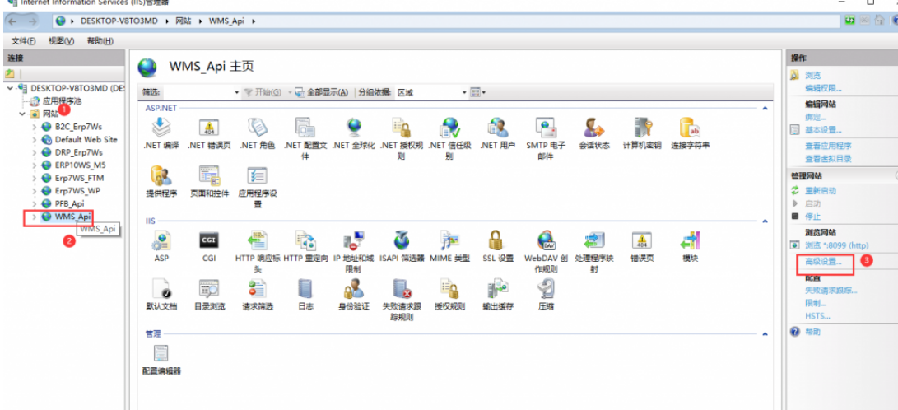Click the address bar path field

[x=447, y=21]
